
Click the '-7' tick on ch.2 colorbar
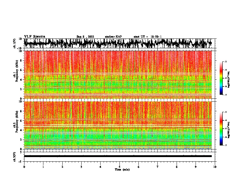coord(226,145)
